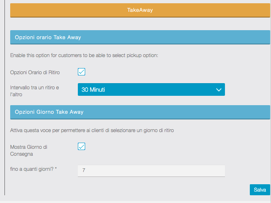
Task: Click the English pickup option description text
Action: pos(87,55)
